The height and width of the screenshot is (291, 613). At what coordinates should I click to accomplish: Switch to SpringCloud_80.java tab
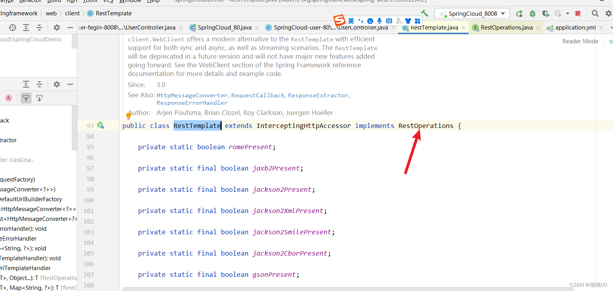(224, 28)
